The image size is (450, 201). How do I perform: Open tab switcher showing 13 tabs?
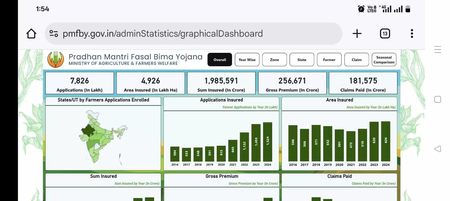point(385,34)
